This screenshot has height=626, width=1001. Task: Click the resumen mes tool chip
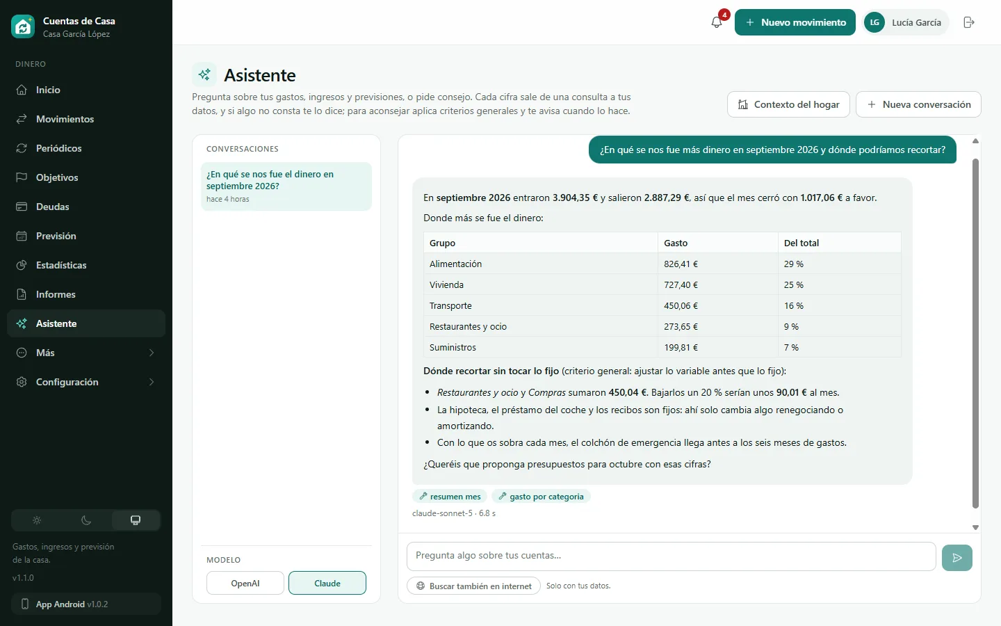point(450,497)
